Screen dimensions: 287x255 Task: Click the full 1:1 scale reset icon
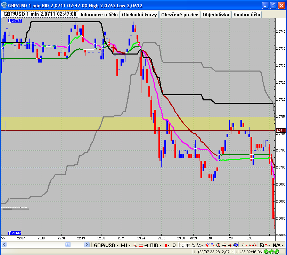[x=254, y=245]
